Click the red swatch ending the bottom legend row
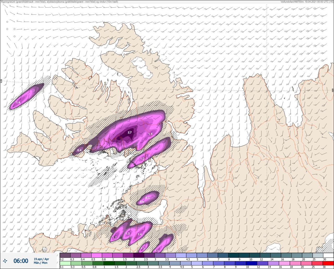 click(x=328, y=263)
